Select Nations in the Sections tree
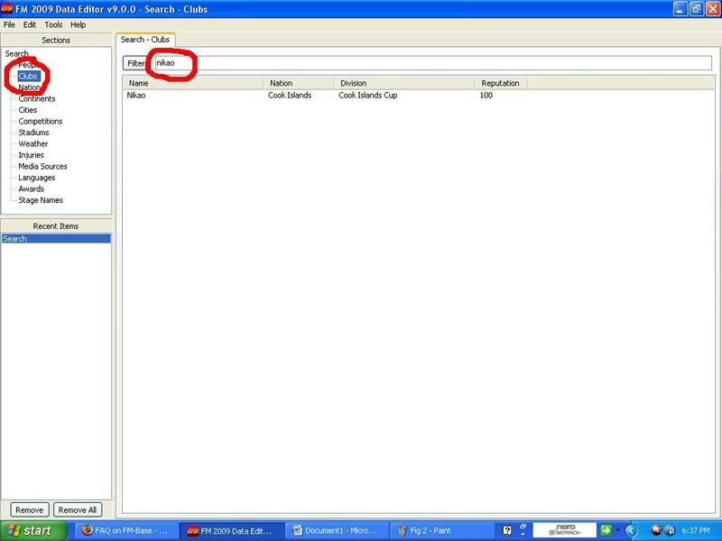The height and width of the screenshot is (541, 722). tap(30, 87)
